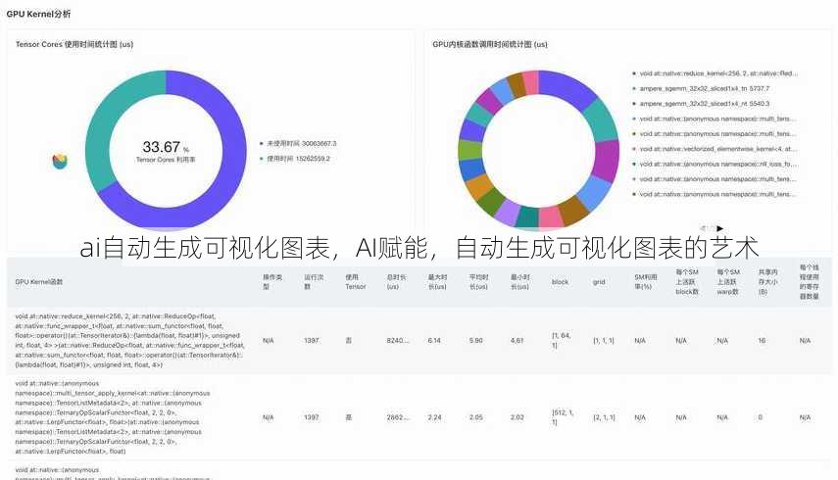Click the 6.14 max duration cell

point(434,341)
